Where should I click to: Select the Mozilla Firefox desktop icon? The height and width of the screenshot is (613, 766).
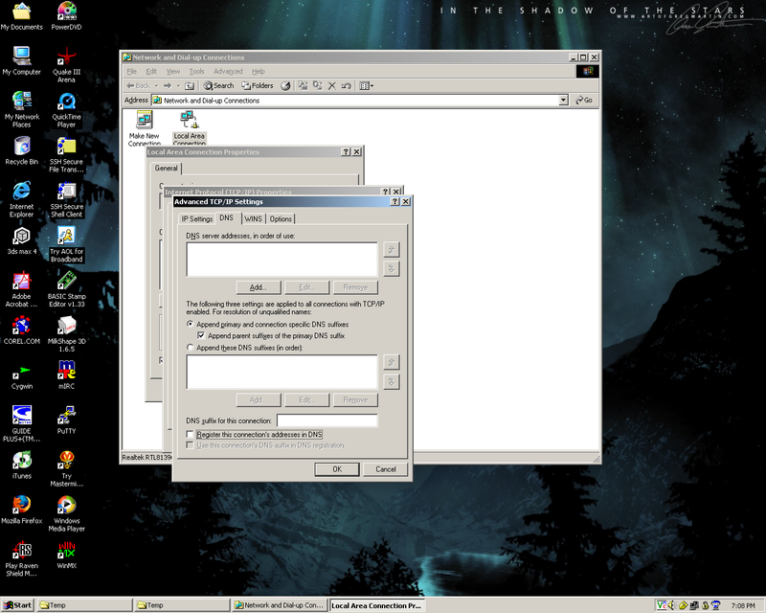click(21, 511)
